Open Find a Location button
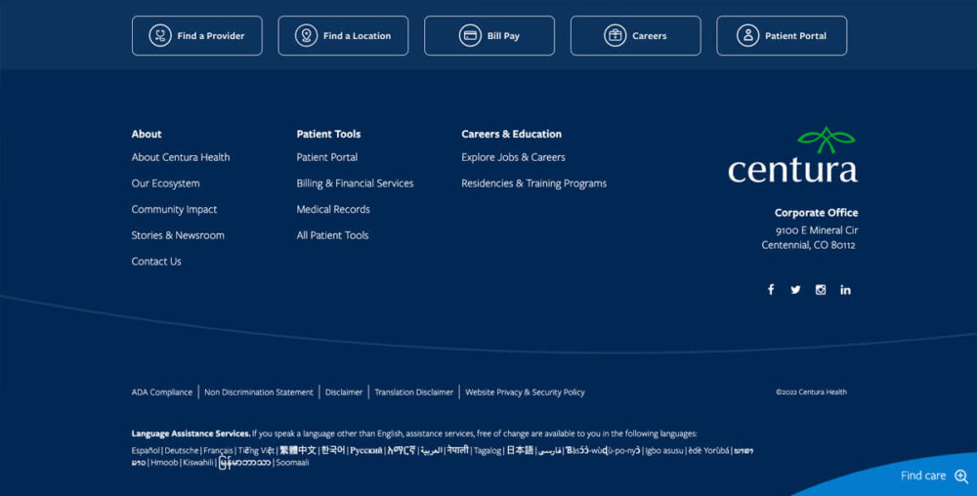The height and width of the screenshot is (496, 977). pos(343,36)
